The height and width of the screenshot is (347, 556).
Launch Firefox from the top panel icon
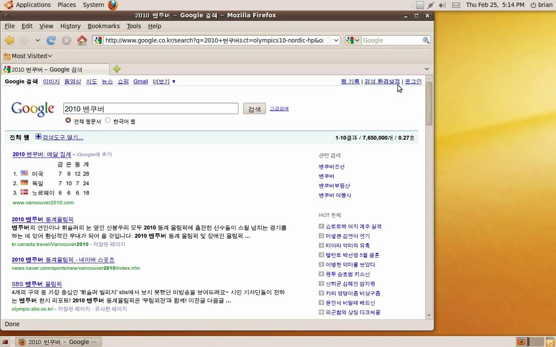(x=113, y=5)
